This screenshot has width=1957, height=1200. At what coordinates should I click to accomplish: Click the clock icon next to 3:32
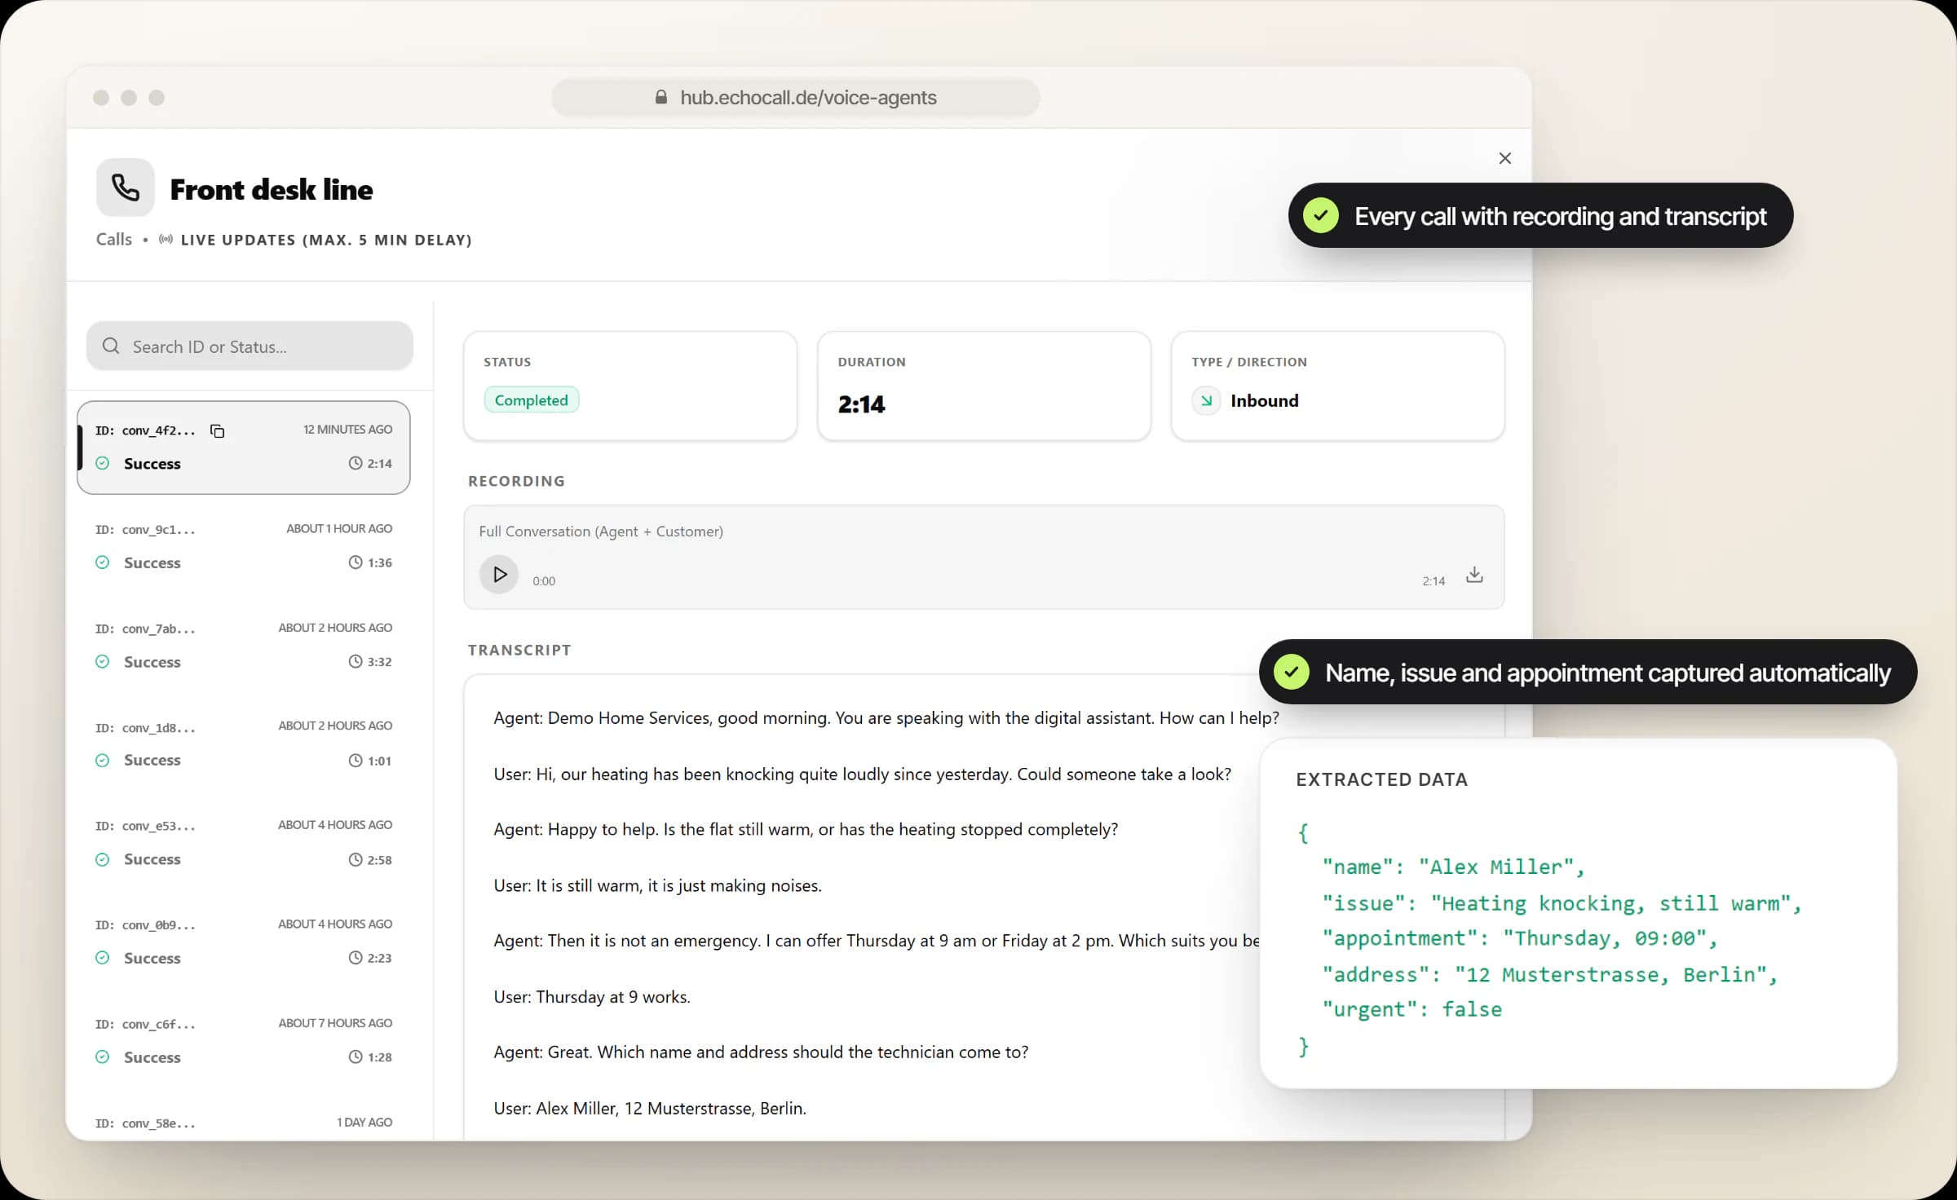(x=356, y=661)
